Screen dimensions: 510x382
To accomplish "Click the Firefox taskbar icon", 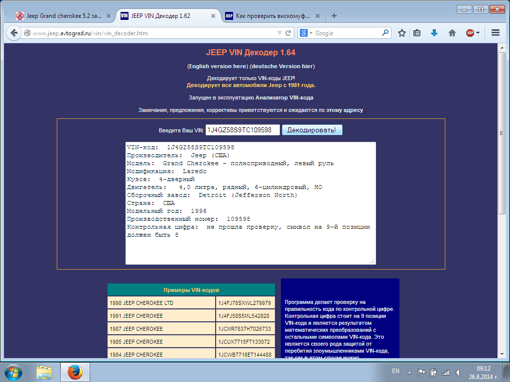I will pos(75,372).
